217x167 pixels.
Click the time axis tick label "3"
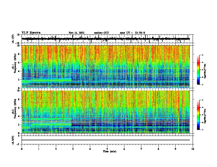(x=73, y=149)
